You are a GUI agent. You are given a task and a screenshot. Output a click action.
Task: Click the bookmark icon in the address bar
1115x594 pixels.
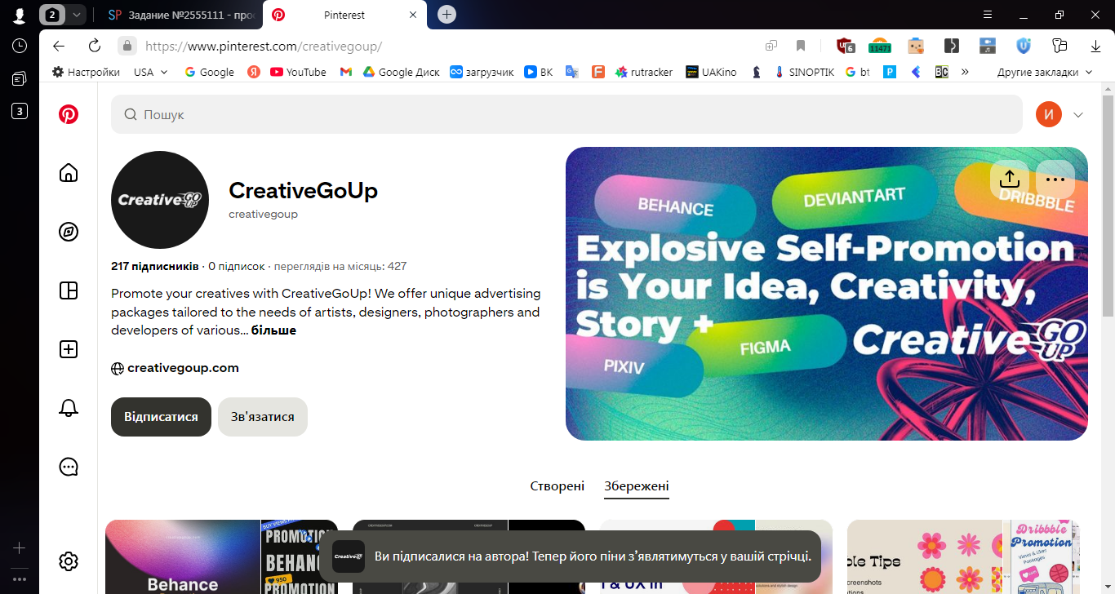coord(801,46)
